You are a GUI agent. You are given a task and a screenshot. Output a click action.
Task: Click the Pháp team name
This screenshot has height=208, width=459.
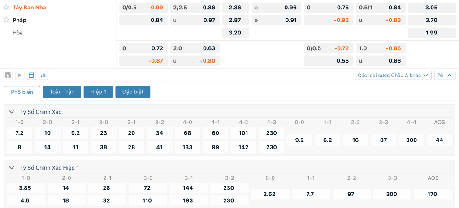point(19,20)
